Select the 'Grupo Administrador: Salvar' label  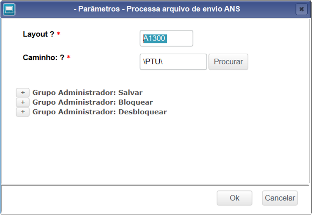[87, 93]
